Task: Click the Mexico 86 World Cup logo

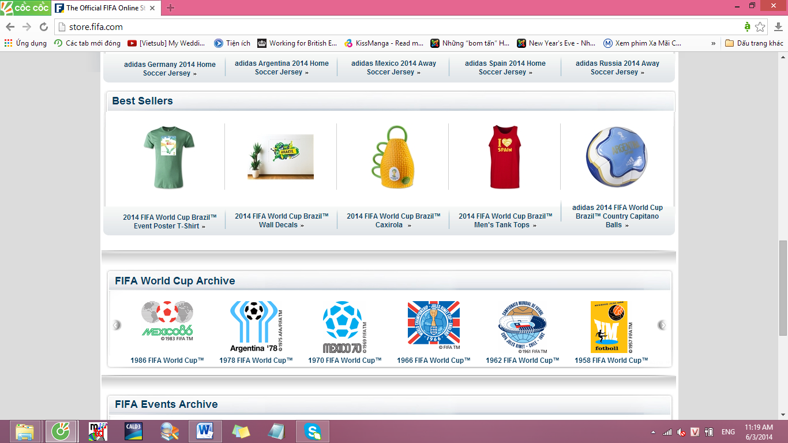Action: pos(167,321)
